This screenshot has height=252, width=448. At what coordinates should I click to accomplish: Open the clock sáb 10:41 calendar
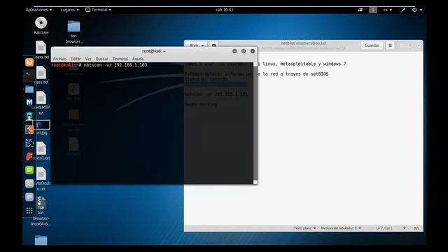(224, 10)
